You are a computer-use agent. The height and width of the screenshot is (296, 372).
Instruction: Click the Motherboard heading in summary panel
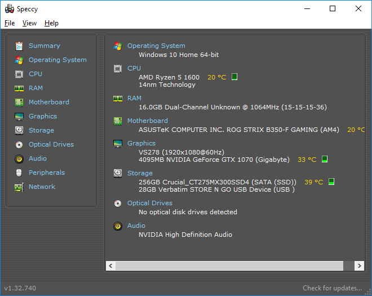click(147, 121)
